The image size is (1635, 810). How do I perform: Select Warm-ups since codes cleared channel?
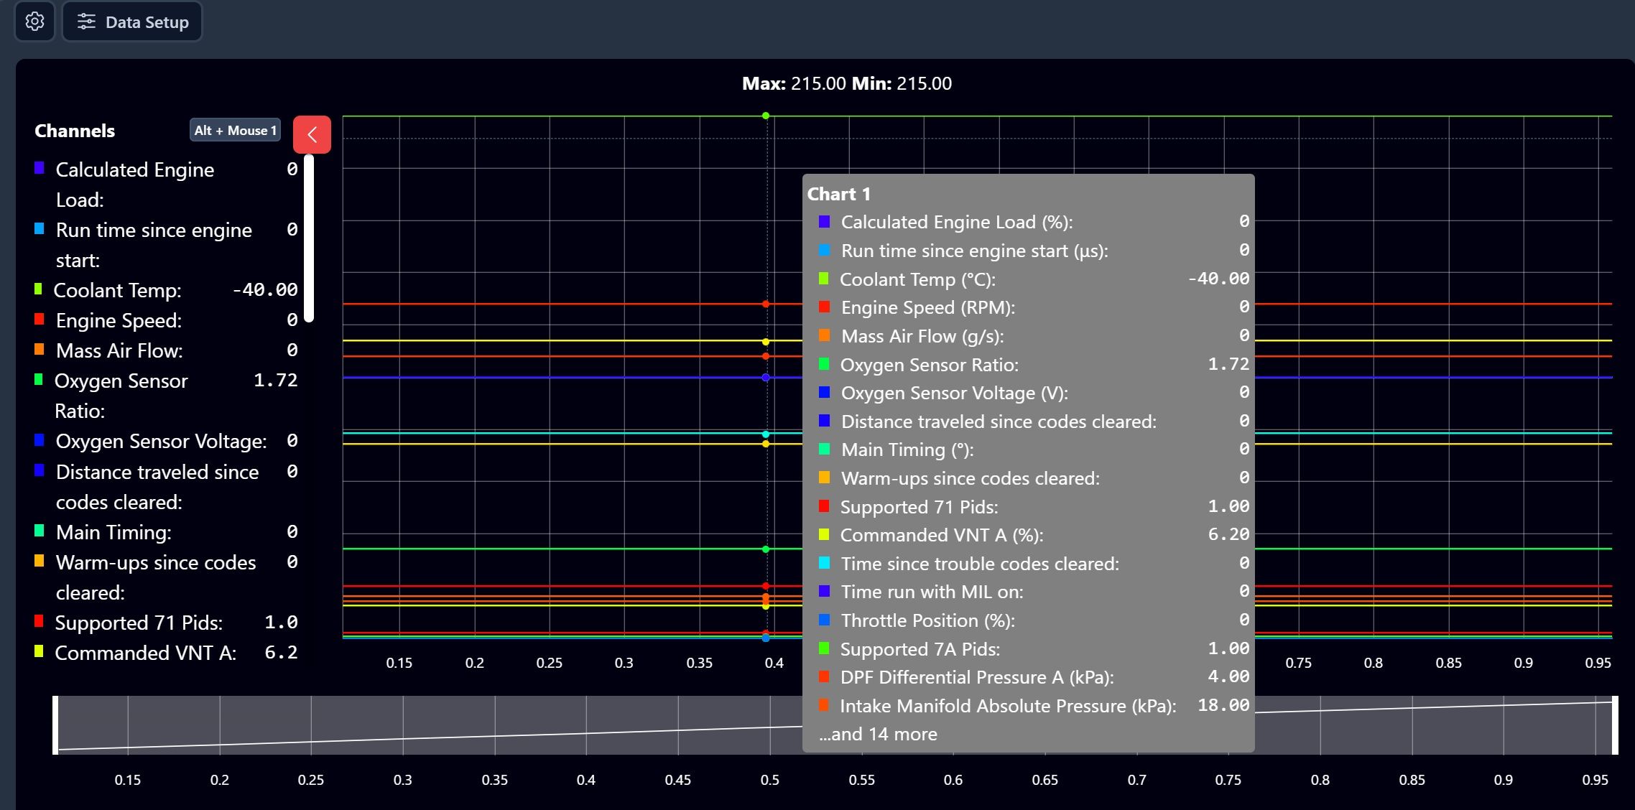coord(166,577)
